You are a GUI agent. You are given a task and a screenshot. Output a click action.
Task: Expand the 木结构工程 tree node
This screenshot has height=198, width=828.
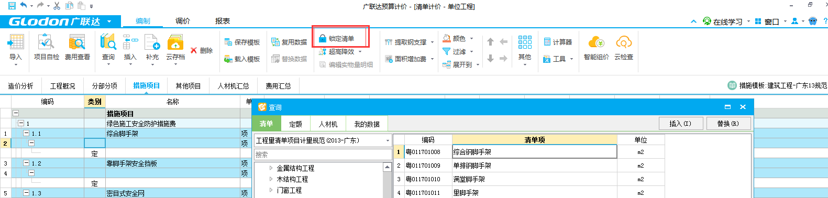click(x=271, y=179)
